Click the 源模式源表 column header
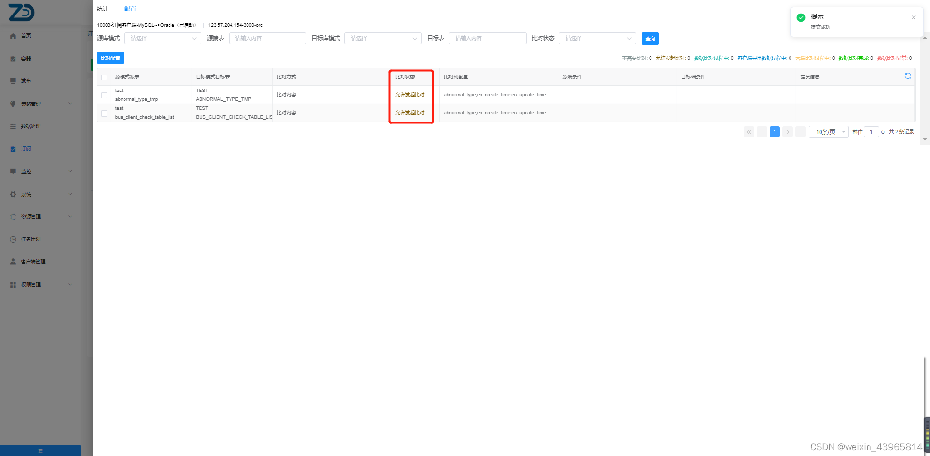 pos(127,77)
